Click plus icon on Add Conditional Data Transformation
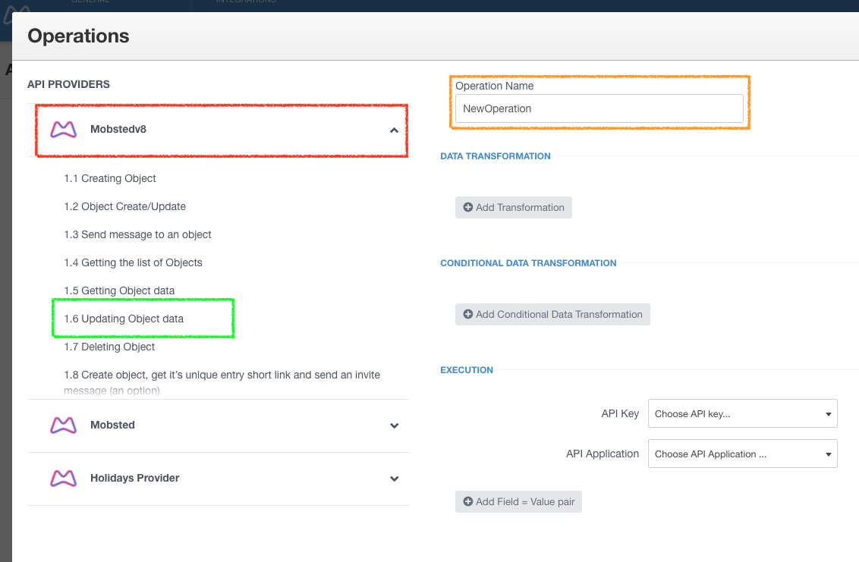859x562 pixels. click(468, 315)
